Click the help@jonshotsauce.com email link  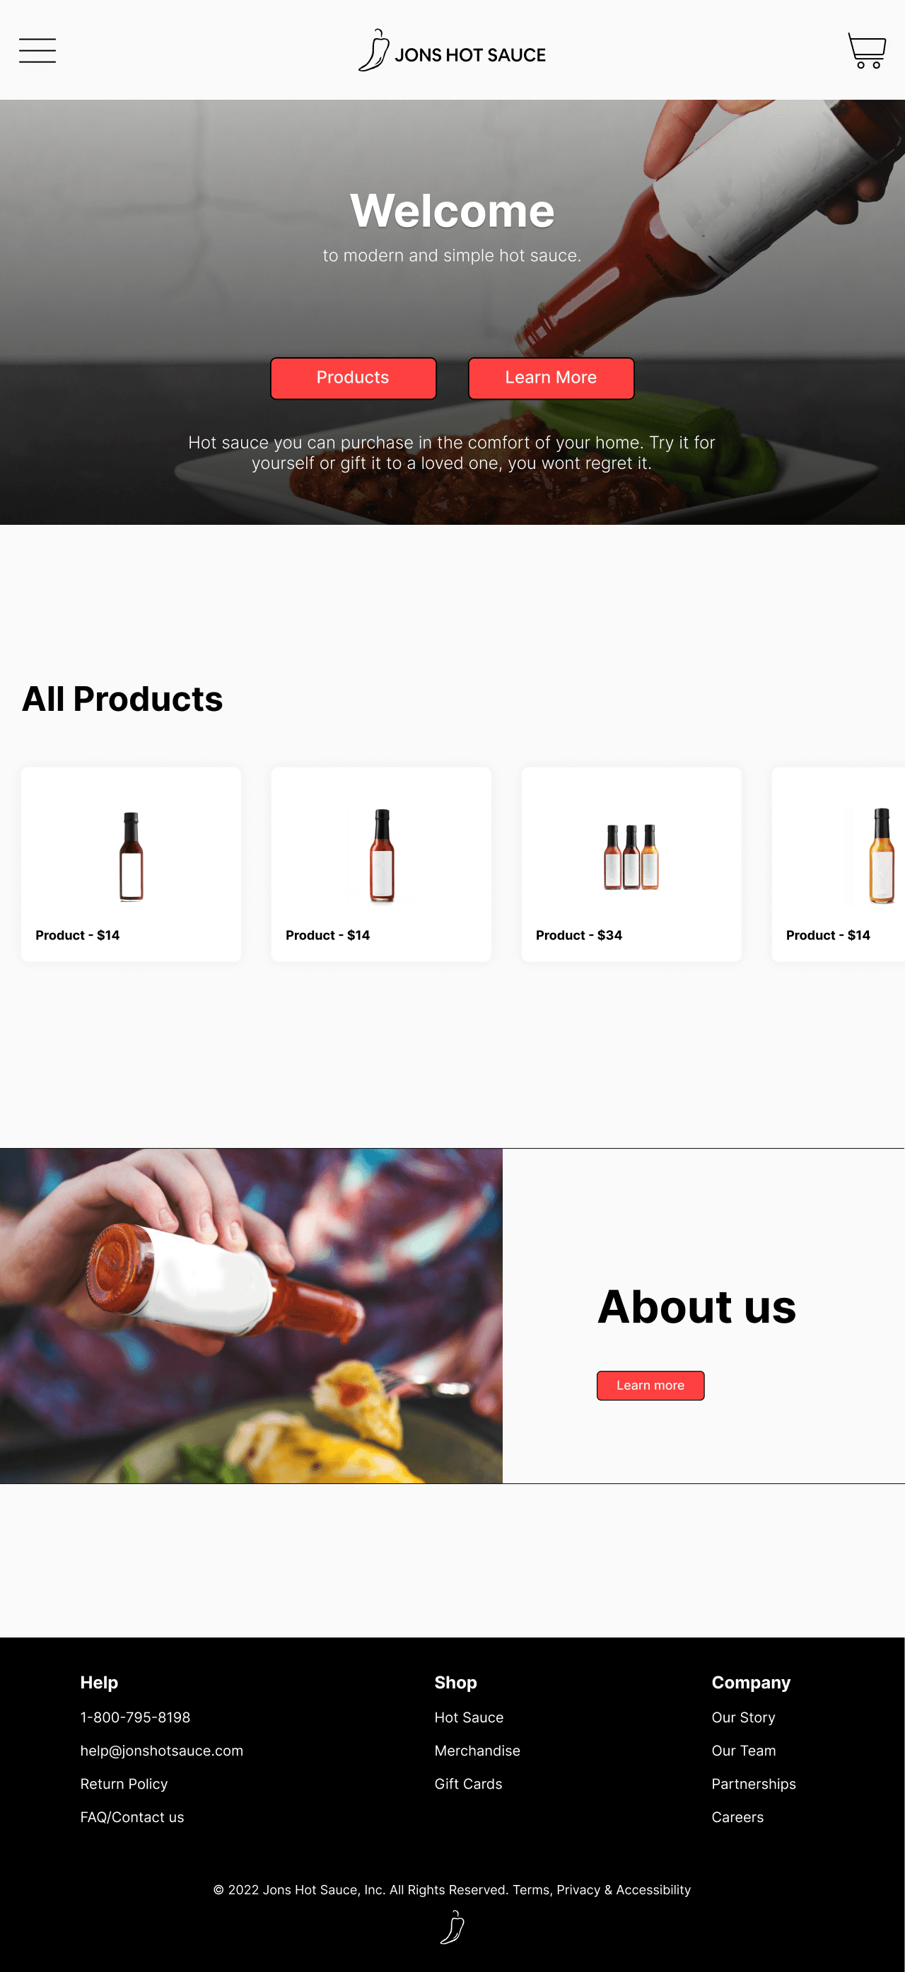(x=161, y=1751)
